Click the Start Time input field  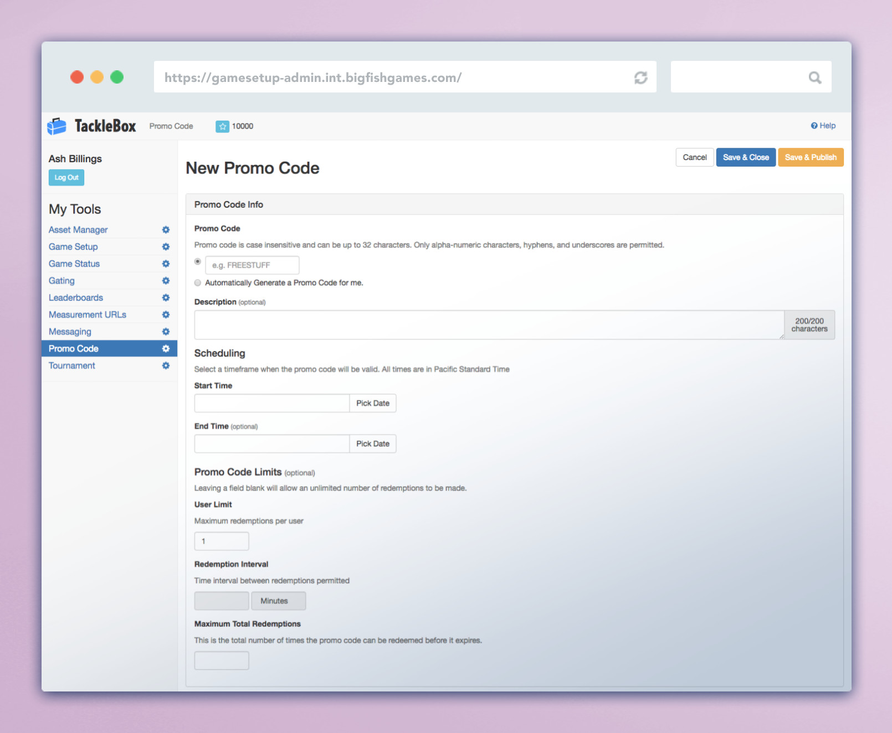tap(272, 403)
